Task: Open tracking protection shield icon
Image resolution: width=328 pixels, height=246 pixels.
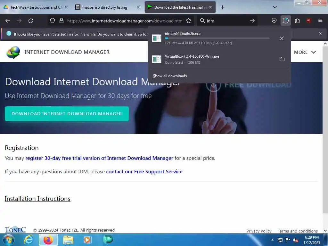Action: point(53,21)
